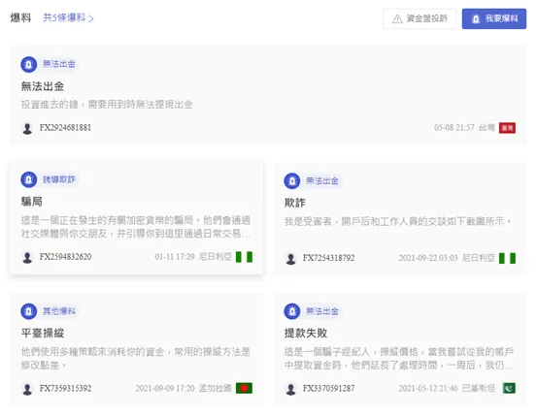Open the 提款失敗 exposure title
The height and width of the screenshot is (416, 538).
tap(306, 333)
